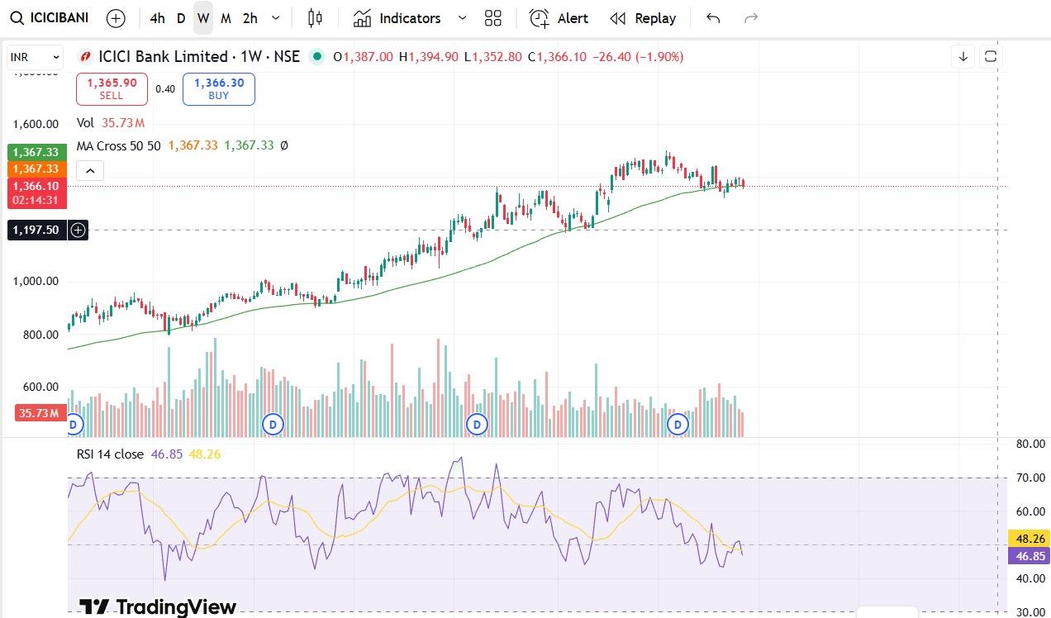This screenshot has width=1051, height=618.
Task: Select the MA Cross 50 50 legend
Action: click(118, 145)
